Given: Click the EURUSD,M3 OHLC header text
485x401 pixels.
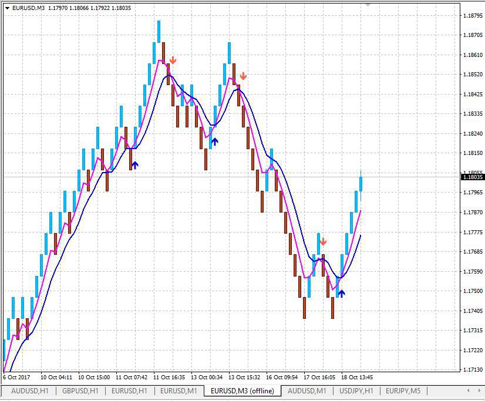Looking at the screenshot, I should (x=72, y=8).
